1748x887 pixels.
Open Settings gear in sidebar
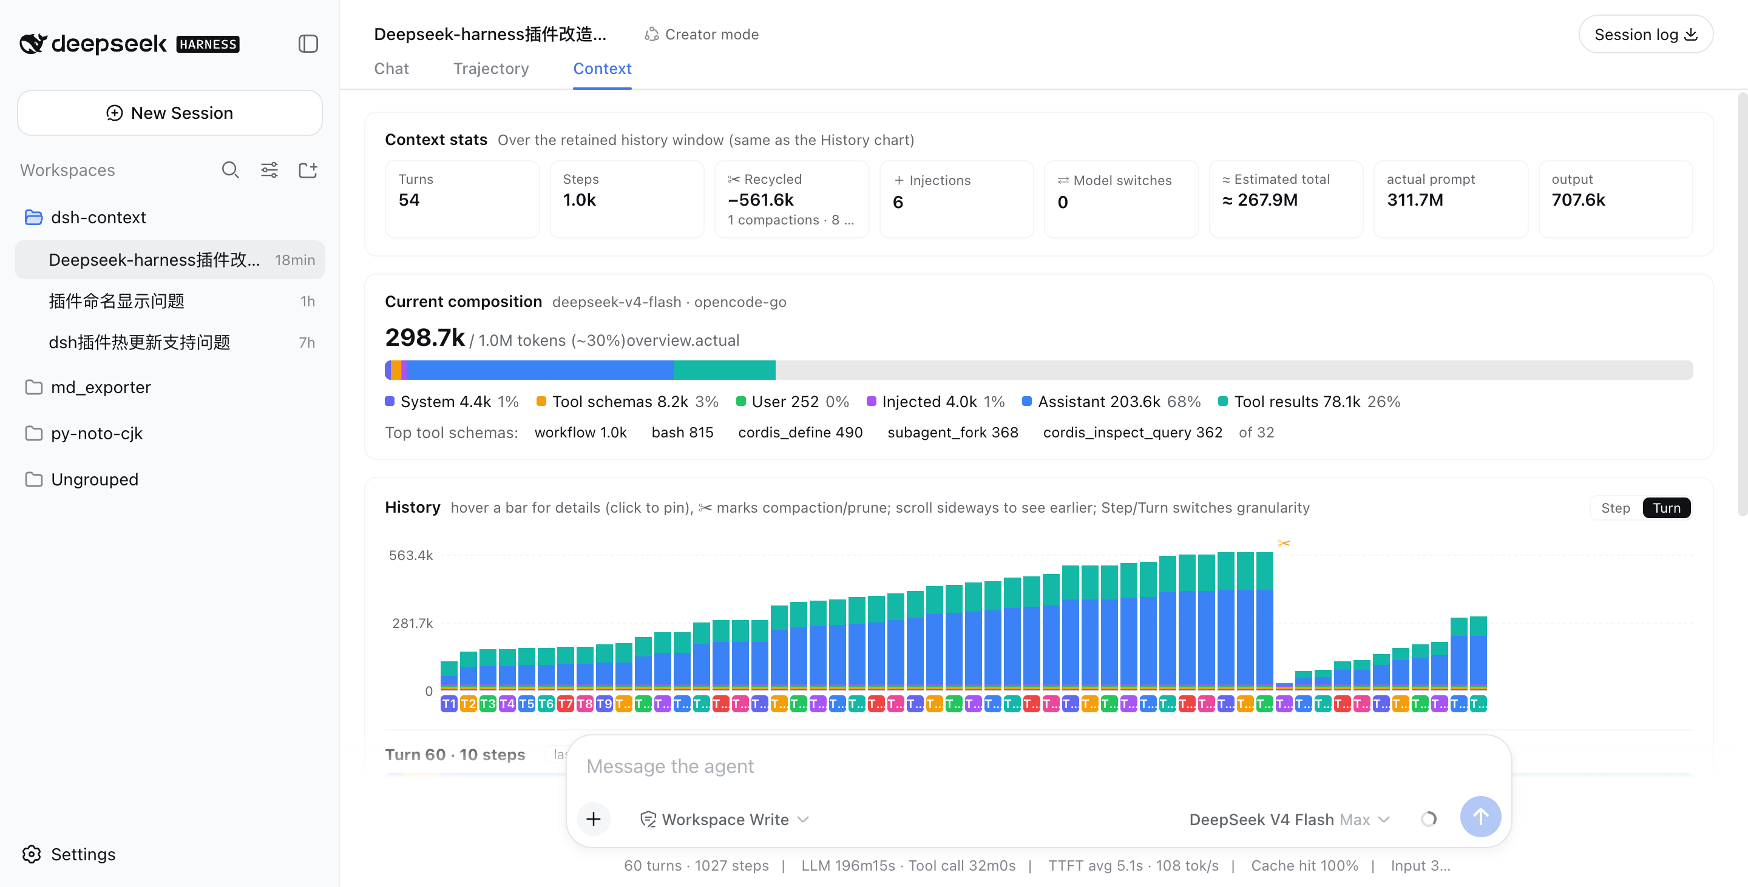[32, 854]
